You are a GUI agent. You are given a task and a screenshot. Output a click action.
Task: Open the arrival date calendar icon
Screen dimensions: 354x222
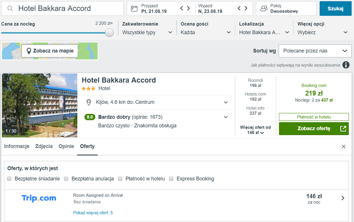pos(134,9)
